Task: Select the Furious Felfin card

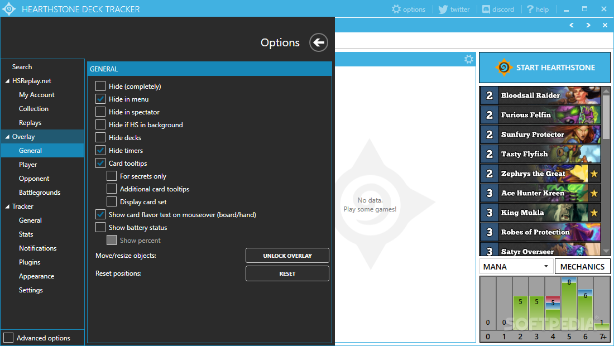Action: (540, 114)
